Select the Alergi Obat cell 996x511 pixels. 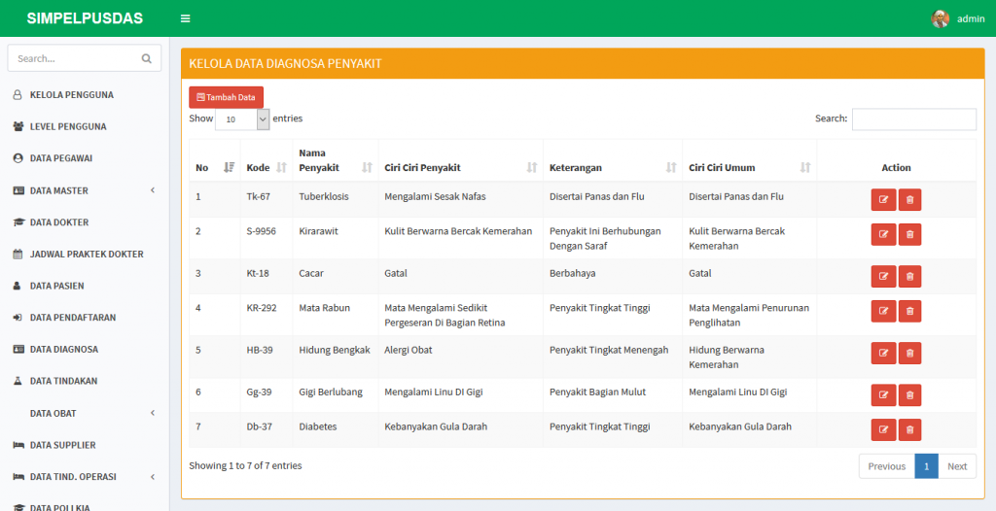(x=460, y=357)
